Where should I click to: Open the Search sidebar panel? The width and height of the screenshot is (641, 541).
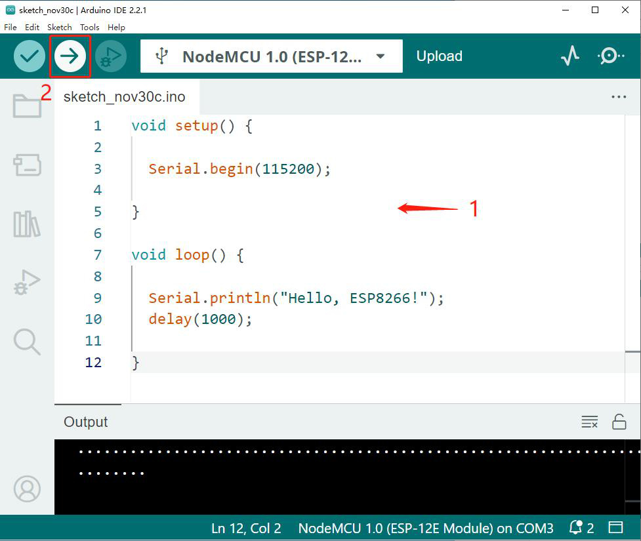(x=27, y=342)
